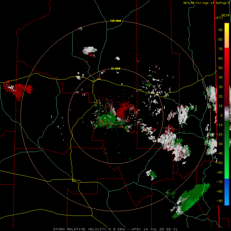
Task: Click the "-40" velocity scale label
Action: 219,153
